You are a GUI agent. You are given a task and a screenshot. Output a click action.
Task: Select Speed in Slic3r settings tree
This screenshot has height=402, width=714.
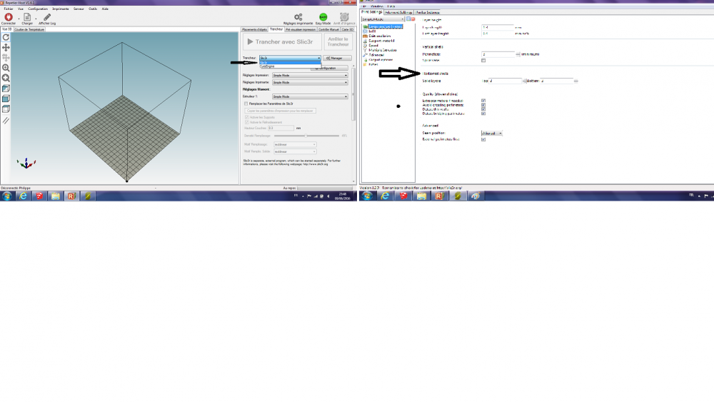(373, 46)
